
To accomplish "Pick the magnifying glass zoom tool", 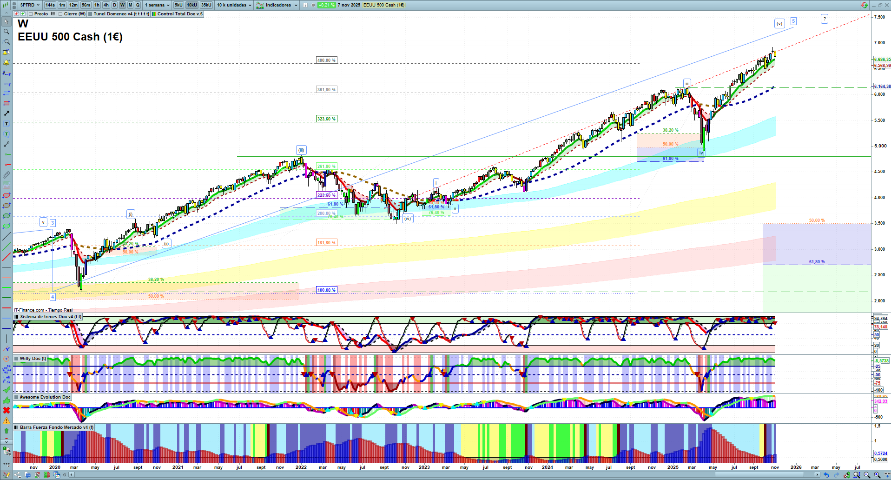I will tap(6, 32).
